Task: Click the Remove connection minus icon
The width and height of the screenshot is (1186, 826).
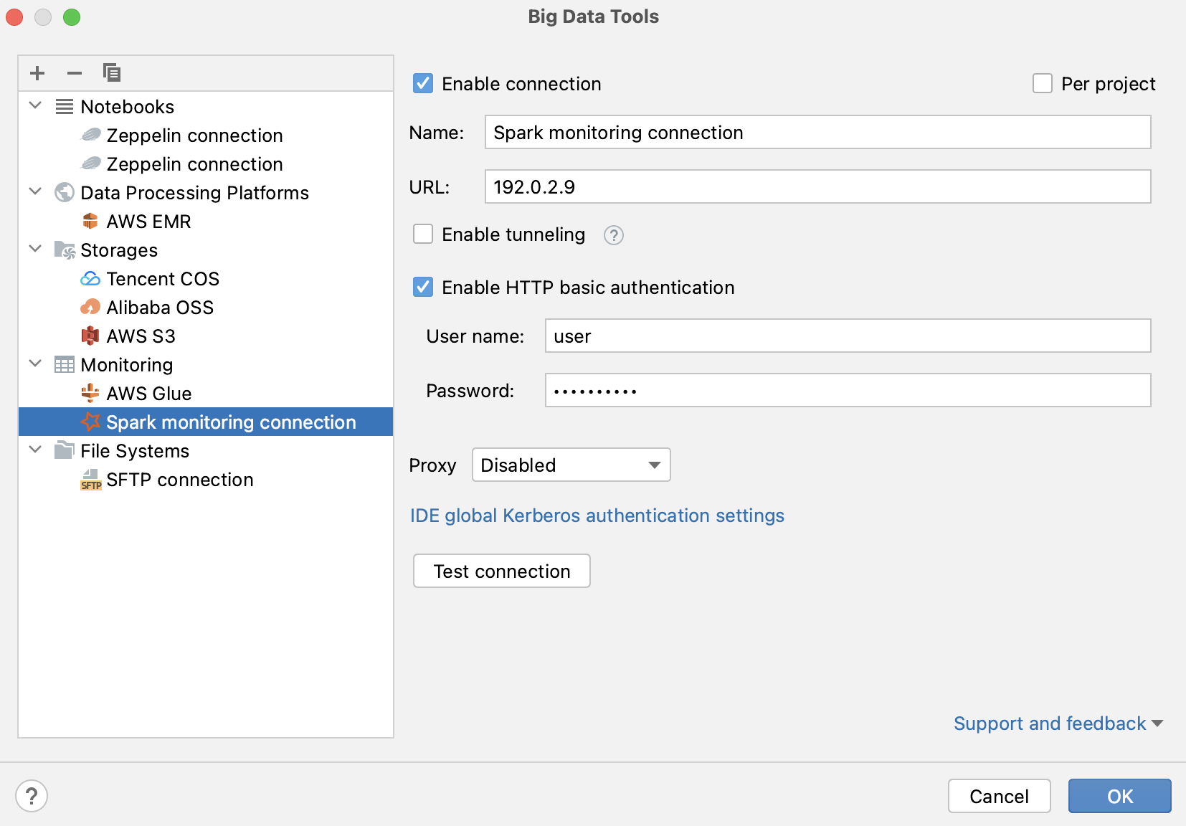Action: 75,73
